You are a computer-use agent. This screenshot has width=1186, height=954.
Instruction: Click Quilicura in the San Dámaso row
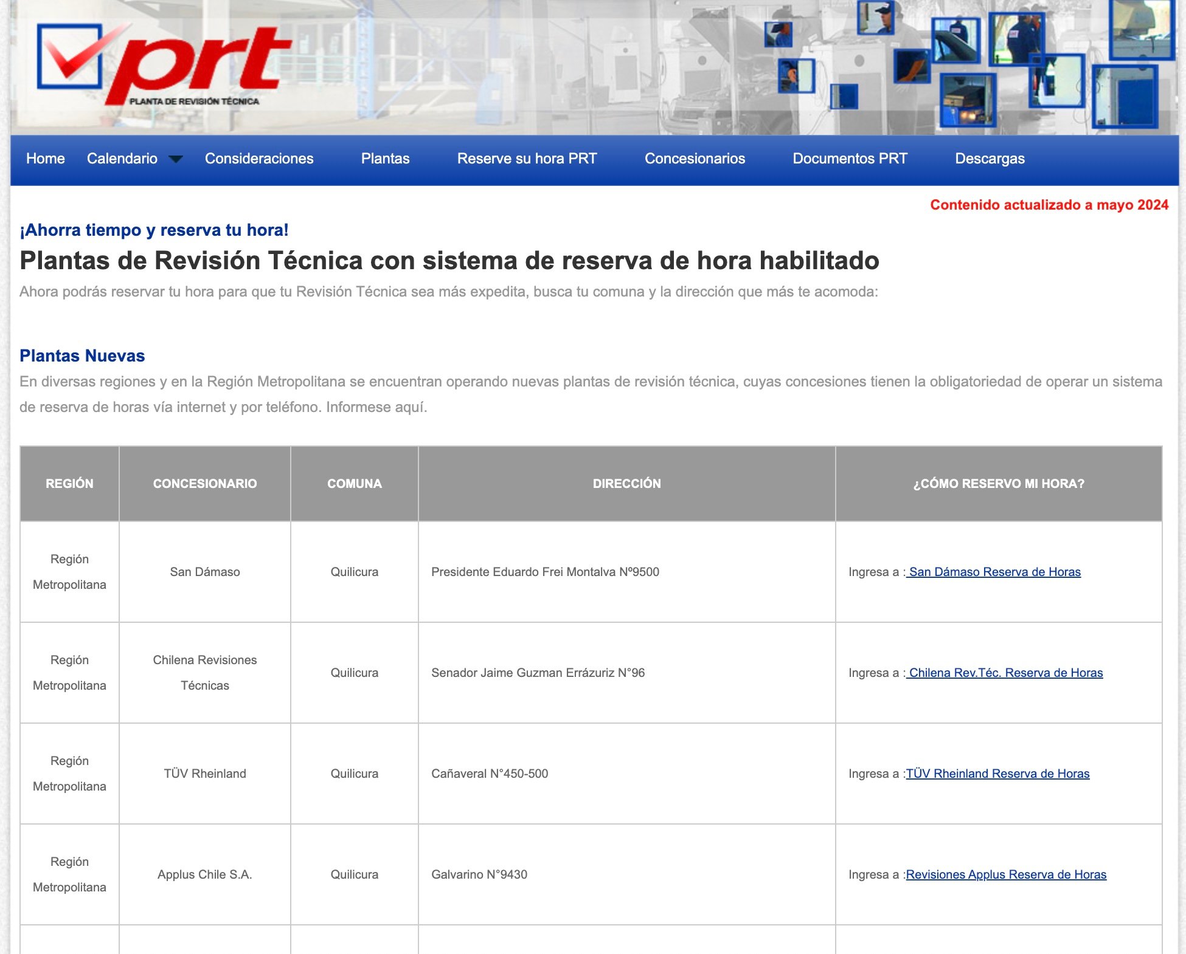[x=355, y=572]
